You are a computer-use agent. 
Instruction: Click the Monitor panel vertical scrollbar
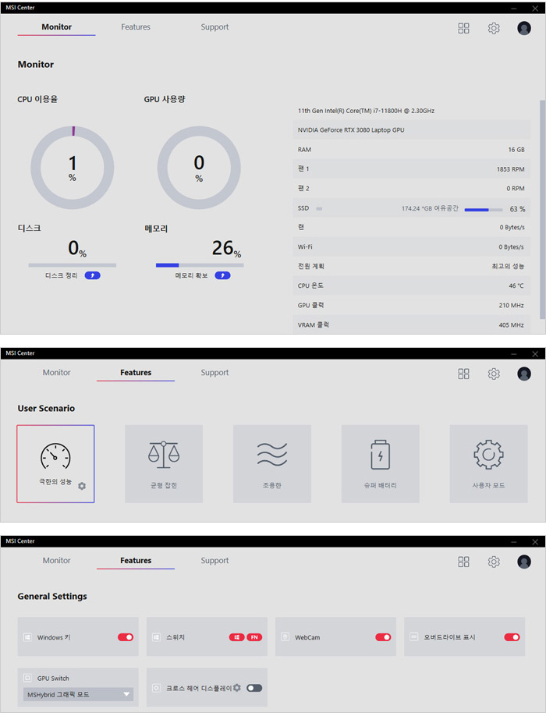click(x=542, y=209)
